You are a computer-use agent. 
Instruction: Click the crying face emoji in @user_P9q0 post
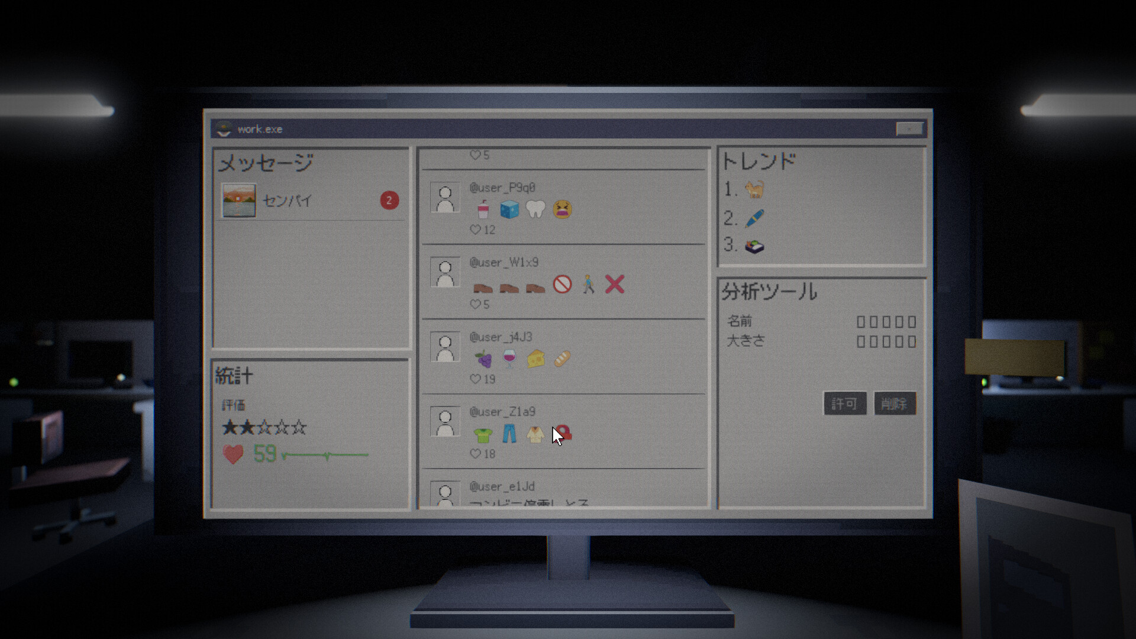562,209
